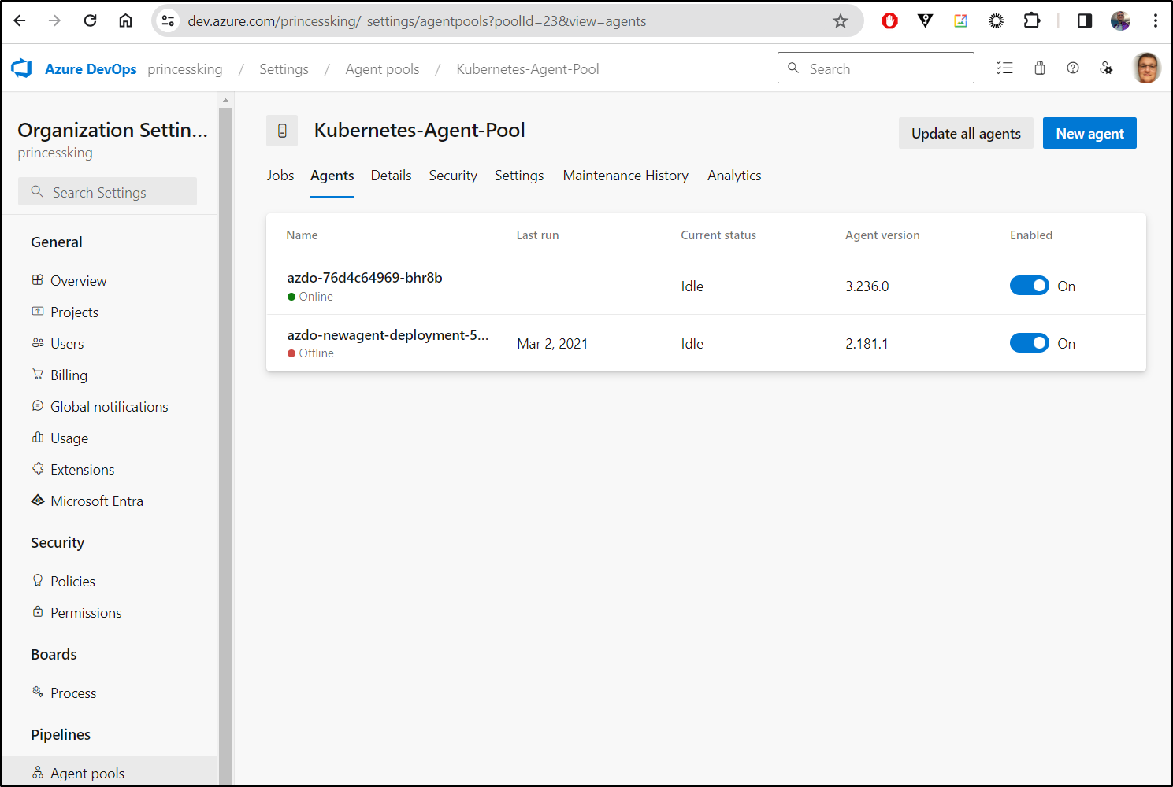
Task: Click the Last run column header
Action: (x=537, y=235)
